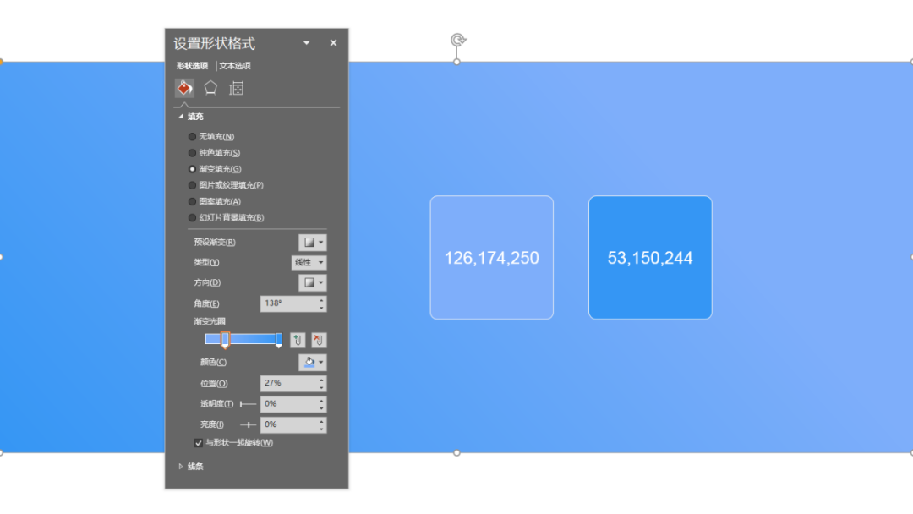Image resolution: width=913 pixels, height=514 pixels.
Task: Click the bottom center resize handle
Action: pyautogui.click(x=457, y=453)
